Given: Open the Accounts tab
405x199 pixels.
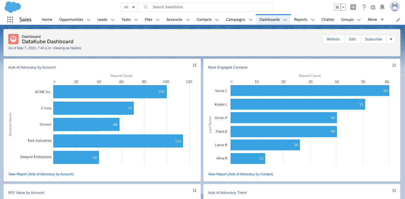Looking at the screenshot, I should (x=174, y=19).
